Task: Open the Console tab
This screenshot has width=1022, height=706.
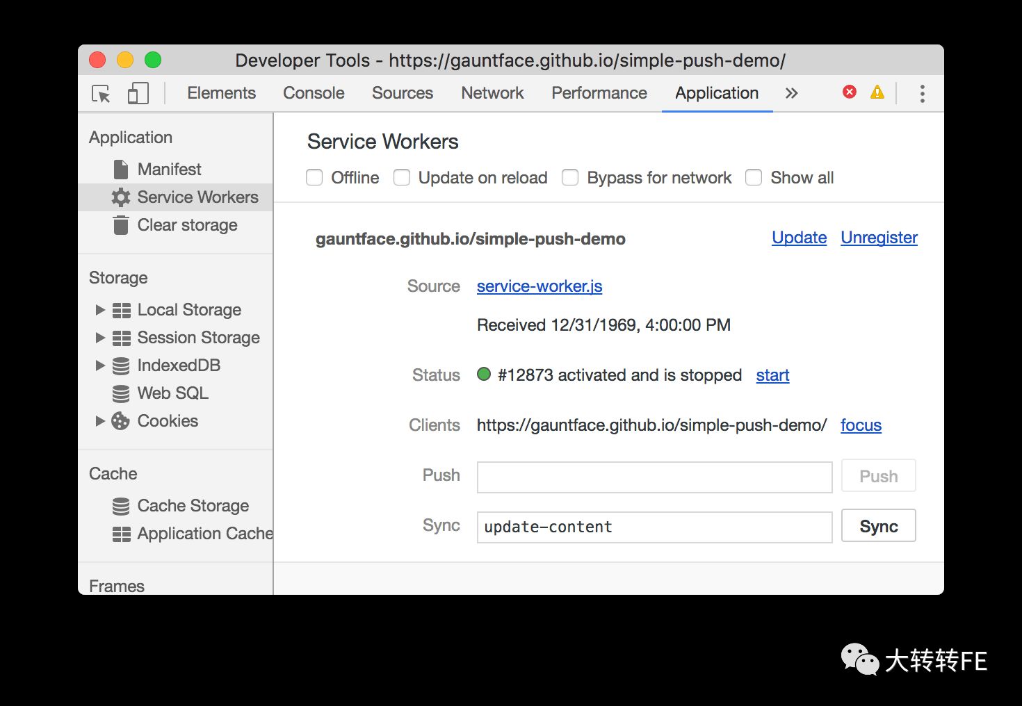Action: (x=314, y=93)
